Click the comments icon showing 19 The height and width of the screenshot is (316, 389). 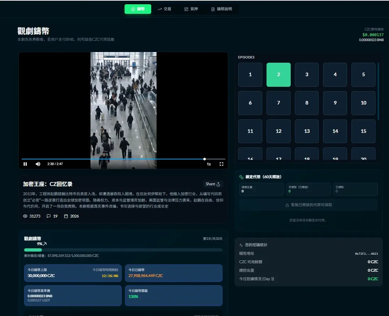49,216
